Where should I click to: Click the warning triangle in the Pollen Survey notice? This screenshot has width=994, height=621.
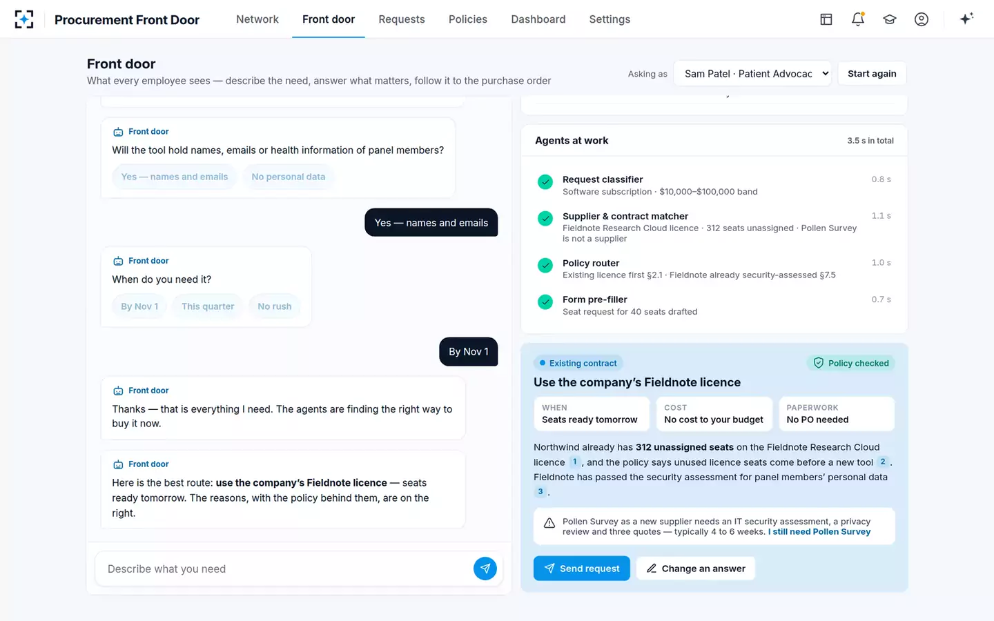pos(549,523)
